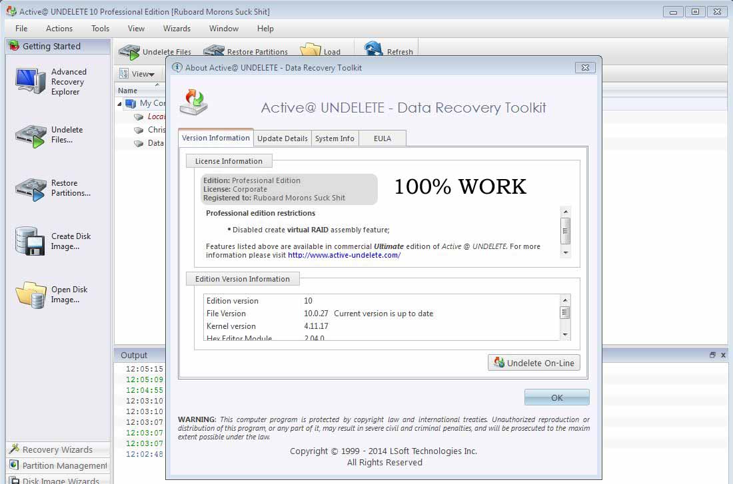Image resolution: width=733 pixels, height=484 pixels.
Task: Open the Wizards menu
Action: (x=177, y=29)
